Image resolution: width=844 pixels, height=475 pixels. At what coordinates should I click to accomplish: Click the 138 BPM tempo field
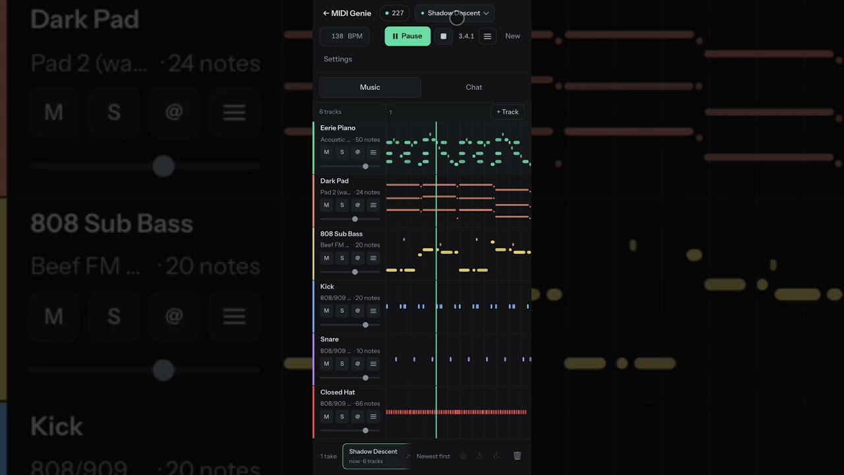tap(344, 36)
